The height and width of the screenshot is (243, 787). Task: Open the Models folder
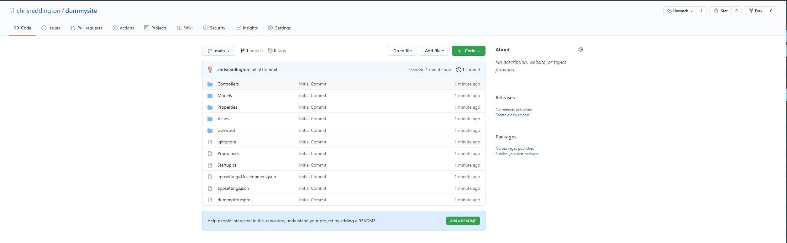[x=224, y=96]
